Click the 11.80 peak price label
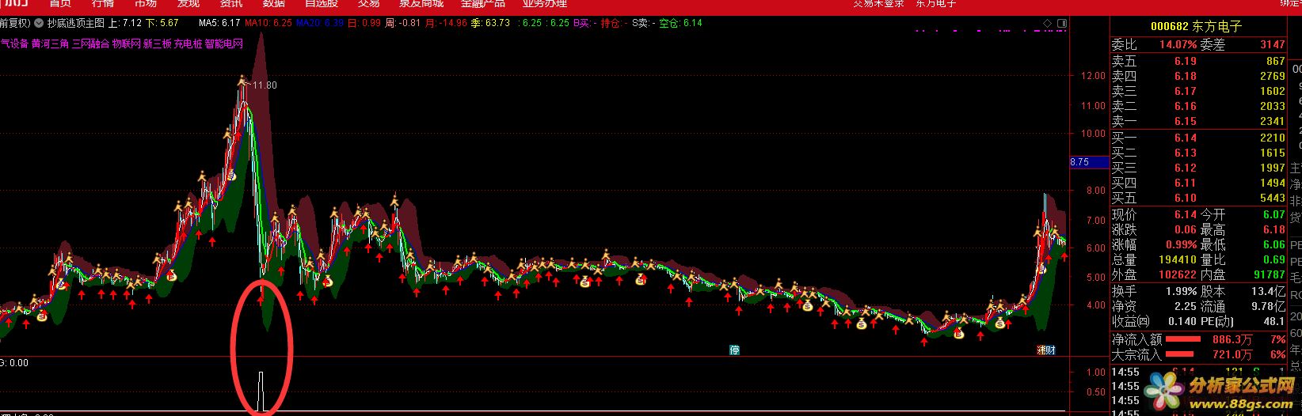Viewport: 1302px width, 416px height. (x=265, y=85)
